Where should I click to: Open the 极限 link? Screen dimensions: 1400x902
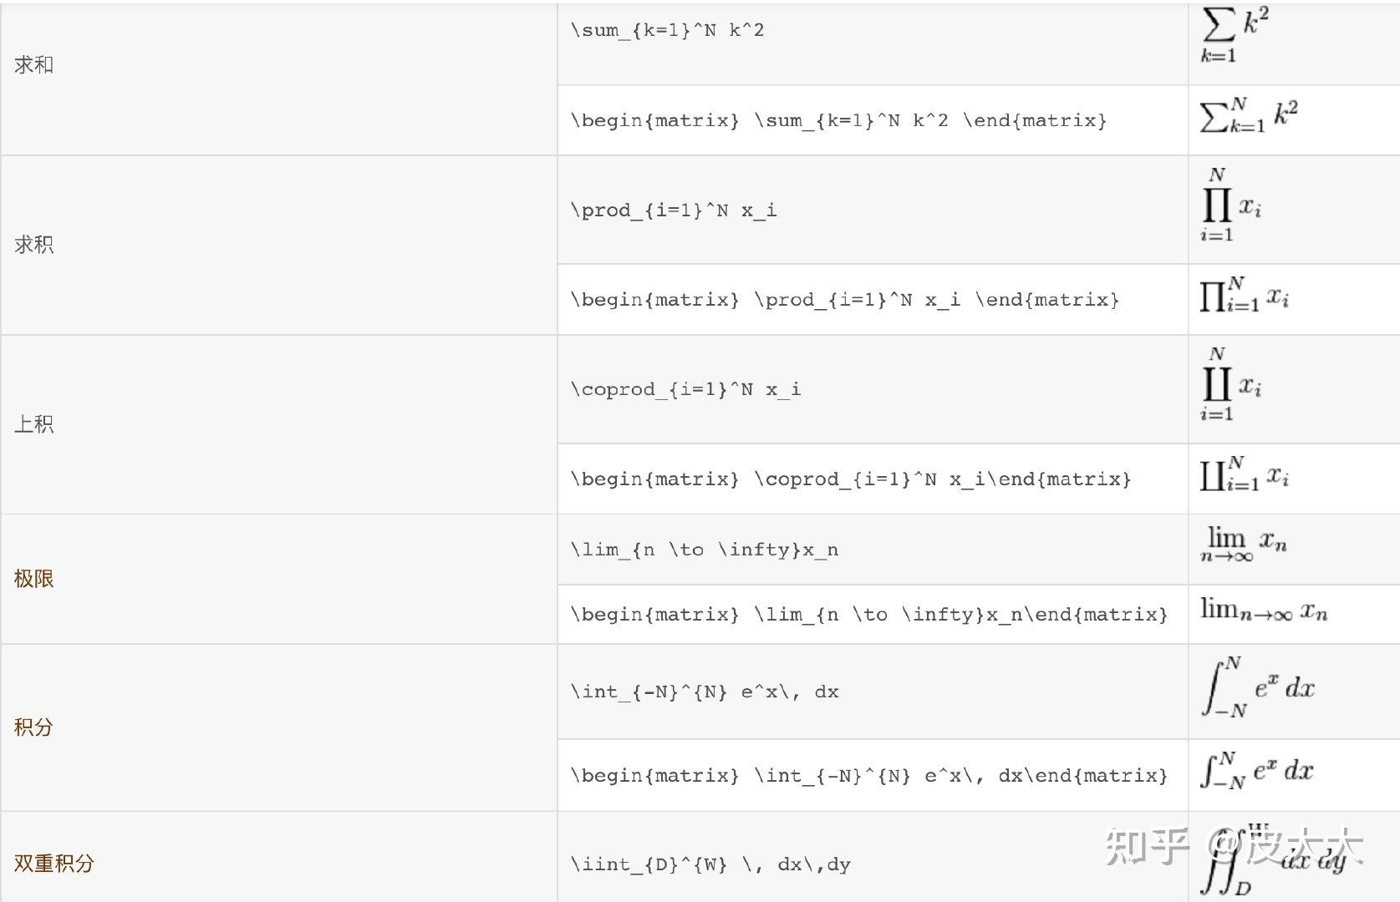tap(33, 579)
